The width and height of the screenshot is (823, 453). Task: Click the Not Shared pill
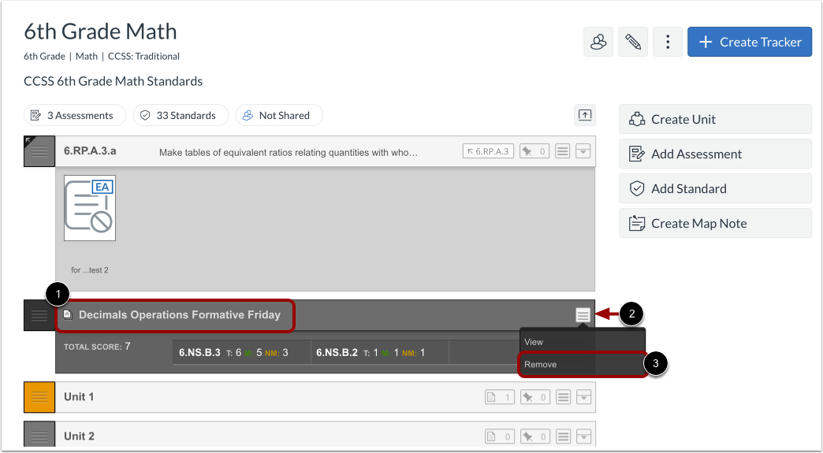click(x=279, y=115)
